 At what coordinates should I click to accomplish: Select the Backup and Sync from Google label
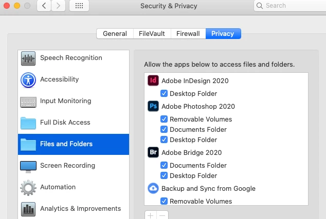tap(208, 189)
